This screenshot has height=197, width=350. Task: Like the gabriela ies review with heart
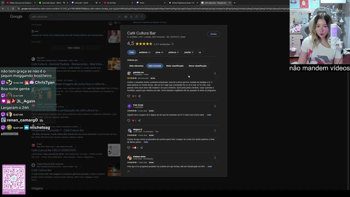[x=129, y=96]
